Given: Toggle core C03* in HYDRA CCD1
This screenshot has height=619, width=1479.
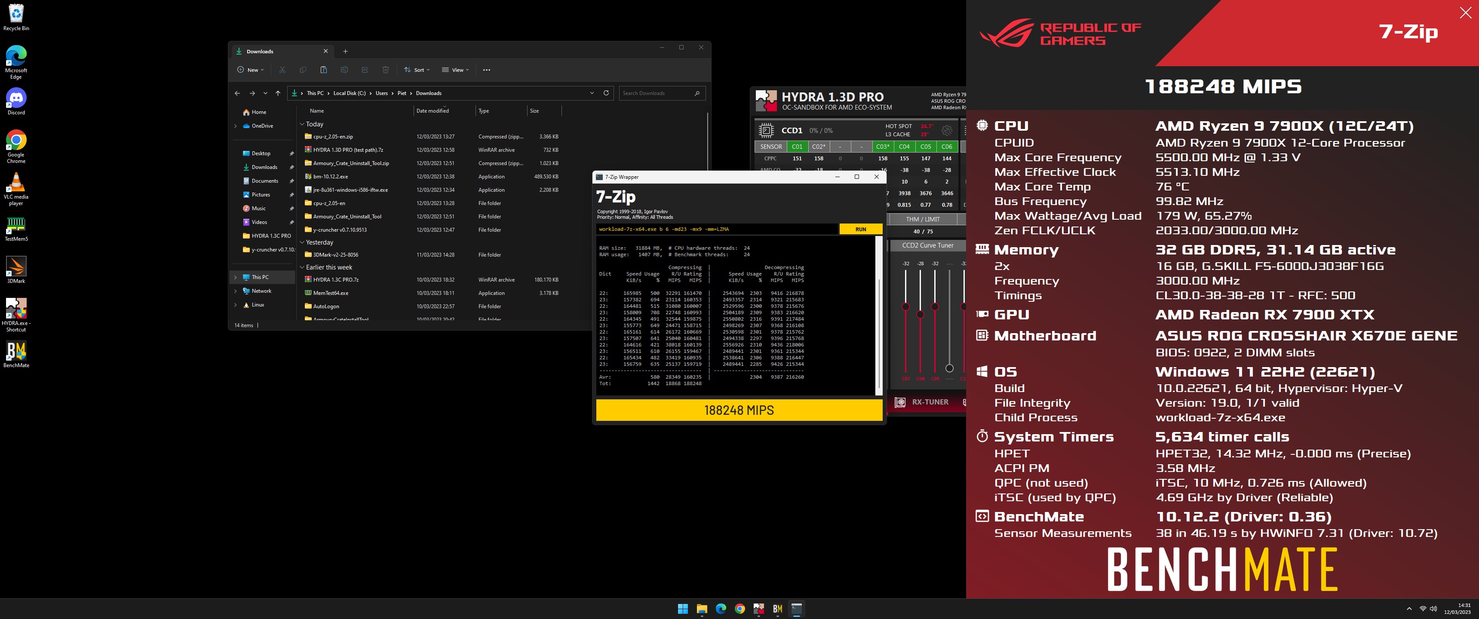Looking at the screenshot, I should [883, 147].
